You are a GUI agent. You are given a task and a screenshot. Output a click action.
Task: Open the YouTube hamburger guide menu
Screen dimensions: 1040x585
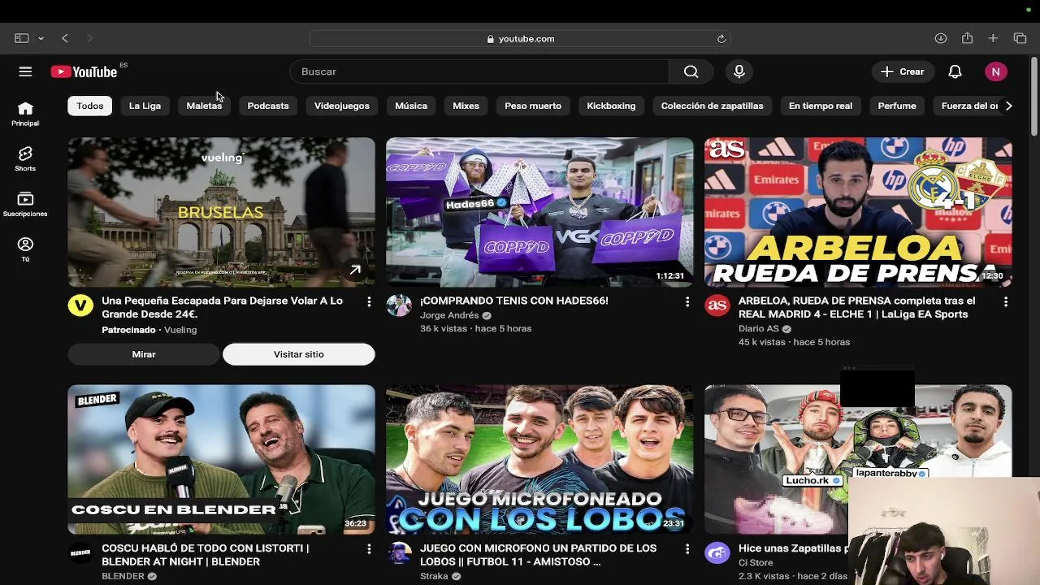point(25,71)
